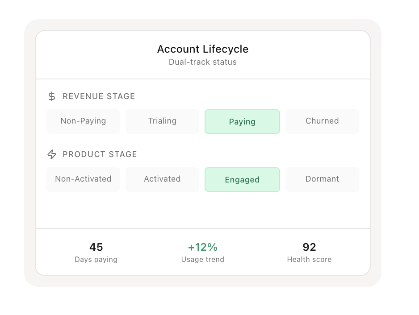Select the Activated product stage

tap(162, 179)
